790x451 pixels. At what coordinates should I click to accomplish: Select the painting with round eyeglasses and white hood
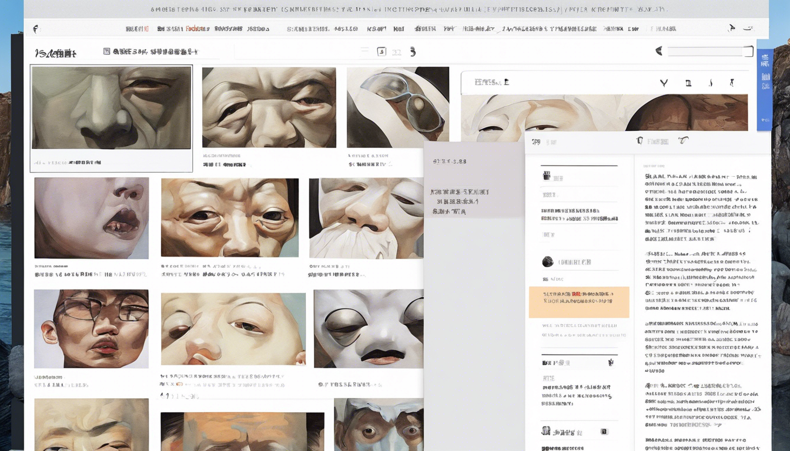pos(398,107)
